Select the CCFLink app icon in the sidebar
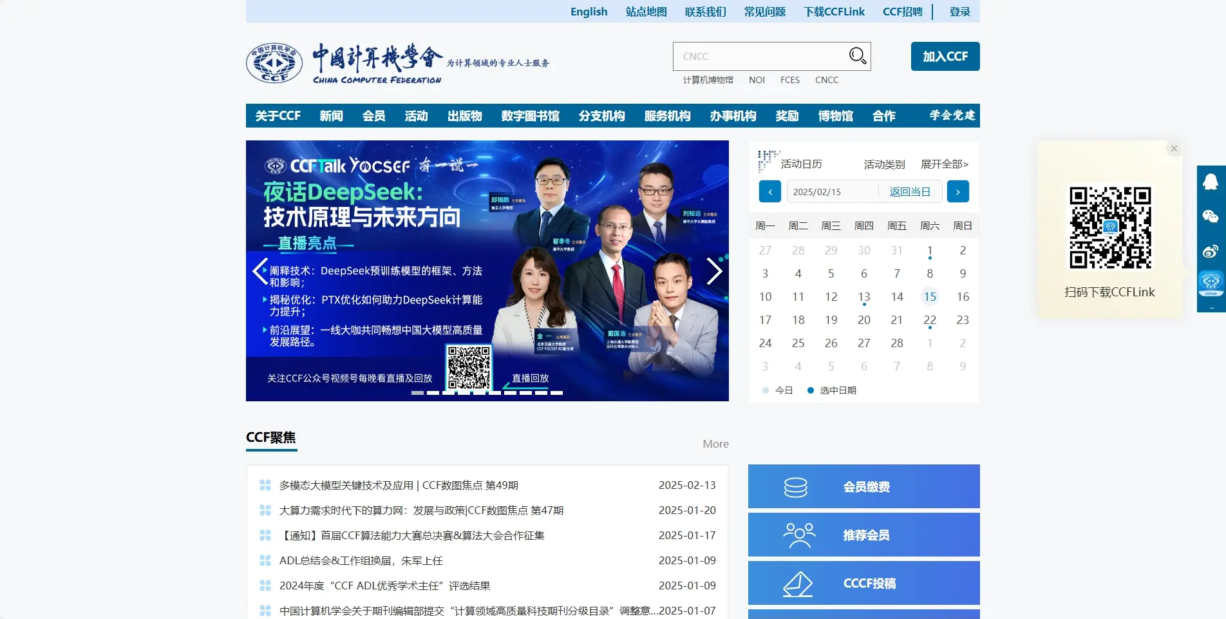The image size is (1226, 619). click(x=1211, y=281)
